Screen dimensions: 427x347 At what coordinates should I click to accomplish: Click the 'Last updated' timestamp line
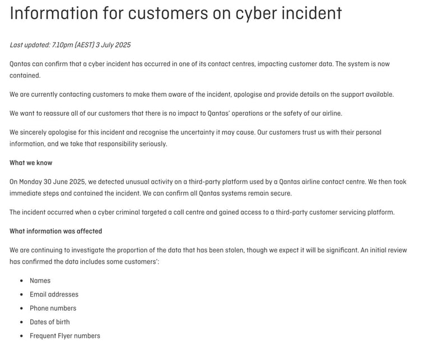(x=70, y=45)
